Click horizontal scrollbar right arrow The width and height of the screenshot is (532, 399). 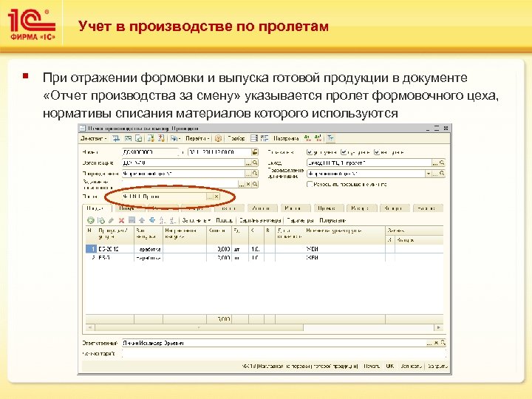[x=439, y=327]
